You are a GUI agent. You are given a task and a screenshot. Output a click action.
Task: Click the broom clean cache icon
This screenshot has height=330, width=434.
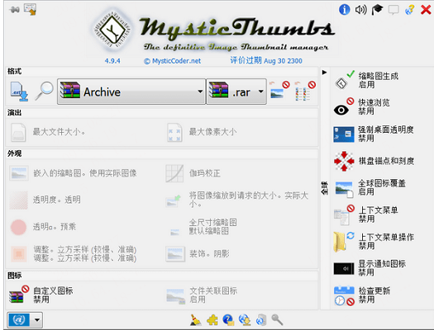pyautogui.click(x=196, y=320)
